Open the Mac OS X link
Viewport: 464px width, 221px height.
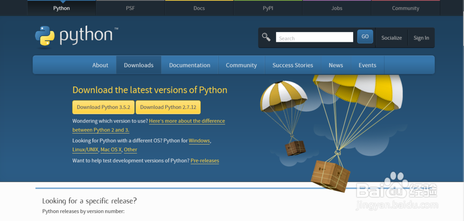110,149
